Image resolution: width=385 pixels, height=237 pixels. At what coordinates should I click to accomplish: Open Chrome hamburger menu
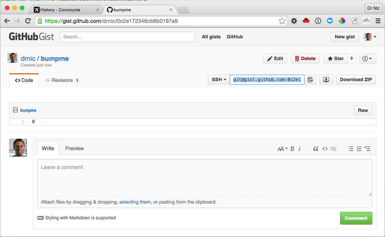(378, 21)
